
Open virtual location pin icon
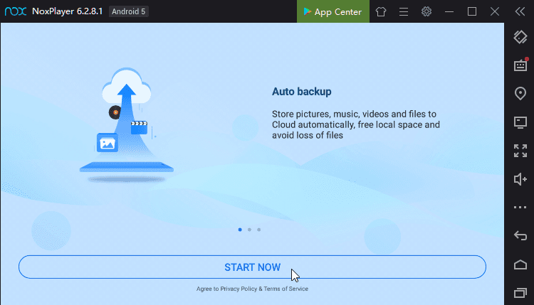[x=520, y=93]
